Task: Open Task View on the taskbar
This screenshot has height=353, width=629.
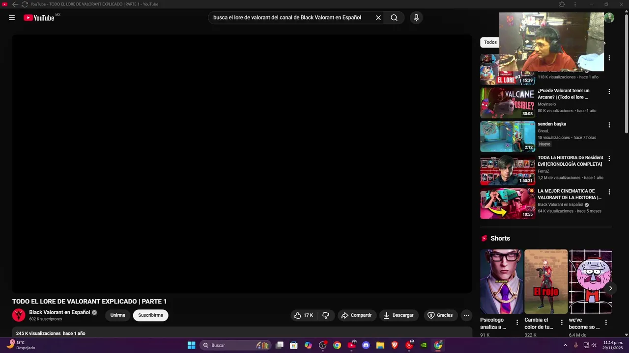Action: 280,345
